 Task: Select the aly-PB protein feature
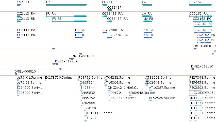[148, 38]
